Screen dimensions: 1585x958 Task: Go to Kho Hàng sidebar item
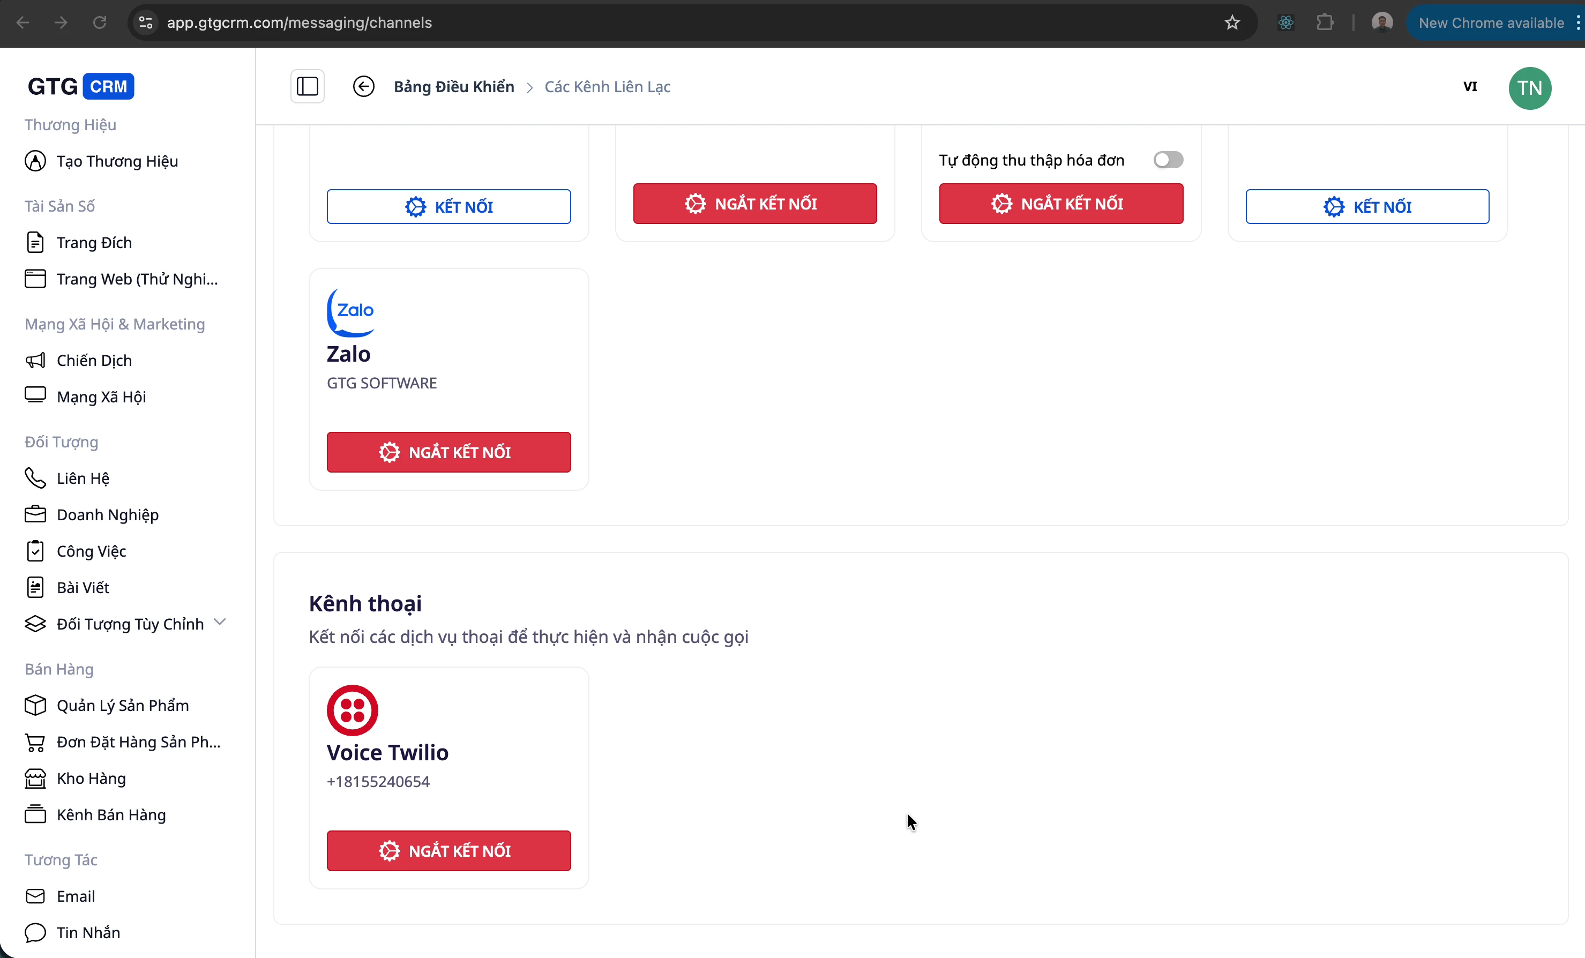pyautogui.click(x=91, y=779)
